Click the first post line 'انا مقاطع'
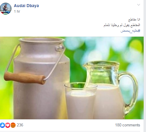 (x=134, y=19)
